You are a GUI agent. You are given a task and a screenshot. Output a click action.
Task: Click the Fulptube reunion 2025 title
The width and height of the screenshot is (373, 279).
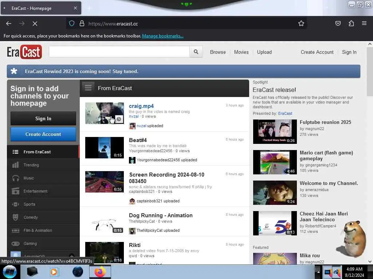pos(325,122)
